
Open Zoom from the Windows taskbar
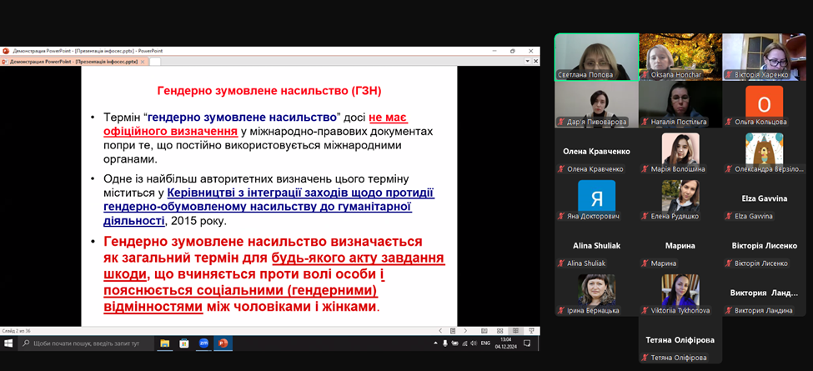[203, 343]
